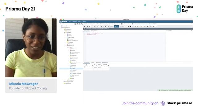Viewport: 198px width, 111px height.
Task: Select the Location table in tree
Action: 74,70
